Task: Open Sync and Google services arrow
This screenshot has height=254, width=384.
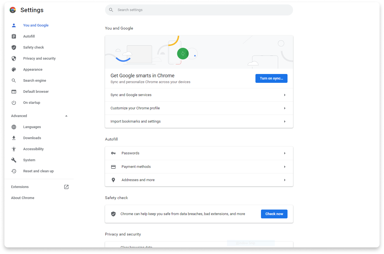Action: click(285, 95)
